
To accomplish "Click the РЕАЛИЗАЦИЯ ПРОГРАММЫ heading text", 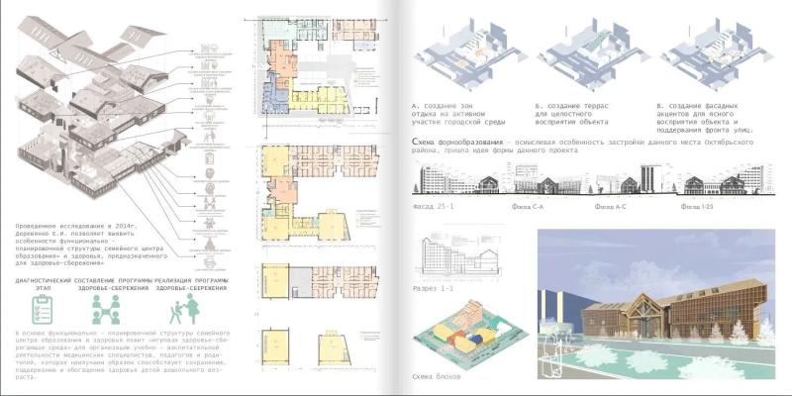I will (191, 280).
